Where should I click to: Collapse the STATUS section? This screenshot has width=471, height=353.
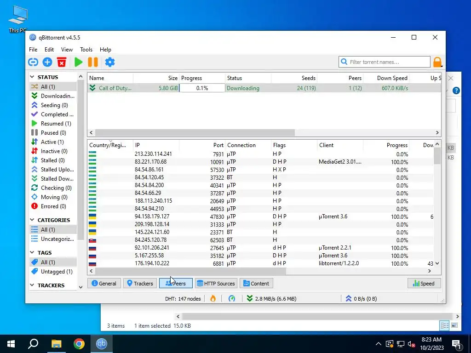point(32,77)
